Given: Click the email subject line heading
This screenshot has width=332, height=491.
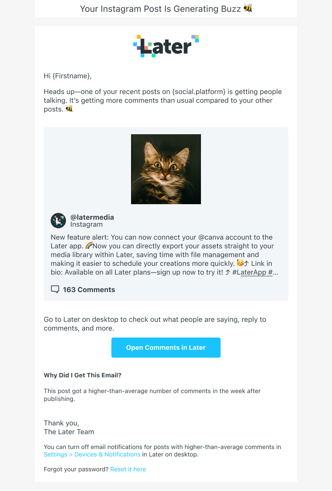Looking at the screenshot, I should (160, 9).
